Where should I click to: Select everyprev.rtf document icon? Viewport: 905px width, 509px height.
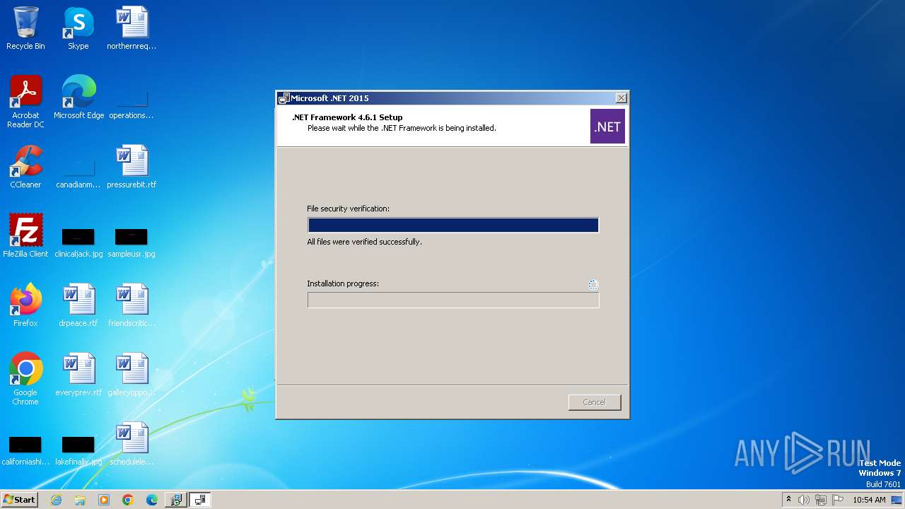click(x=78, y=375)
